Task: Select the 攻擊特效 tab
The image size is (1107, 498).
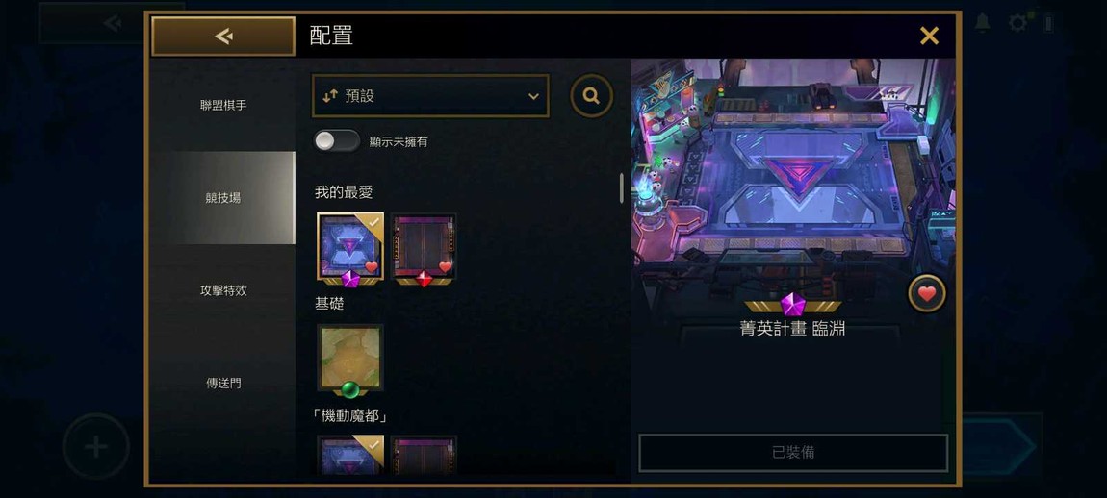Action: 223,290
